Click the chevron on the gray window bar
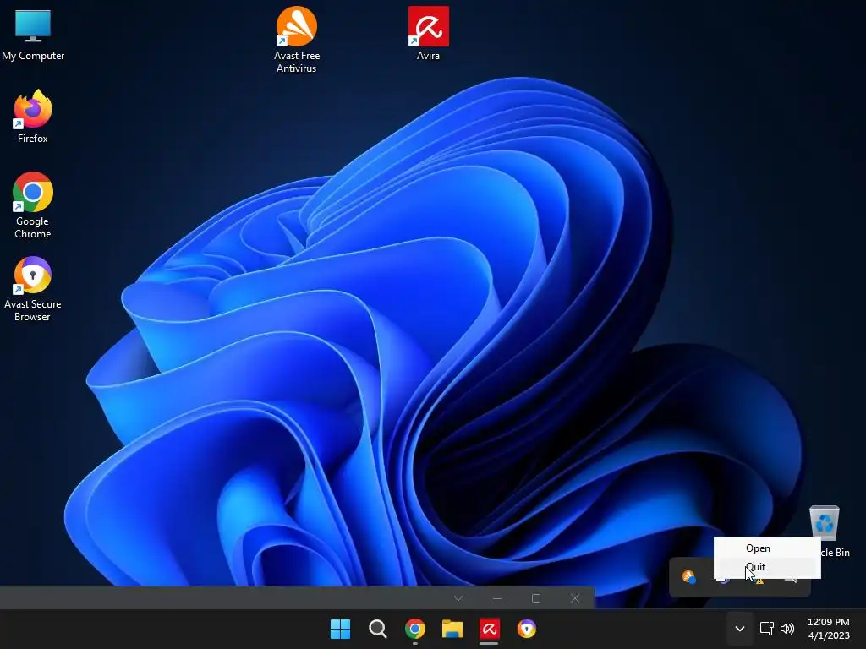 point(458,598)
